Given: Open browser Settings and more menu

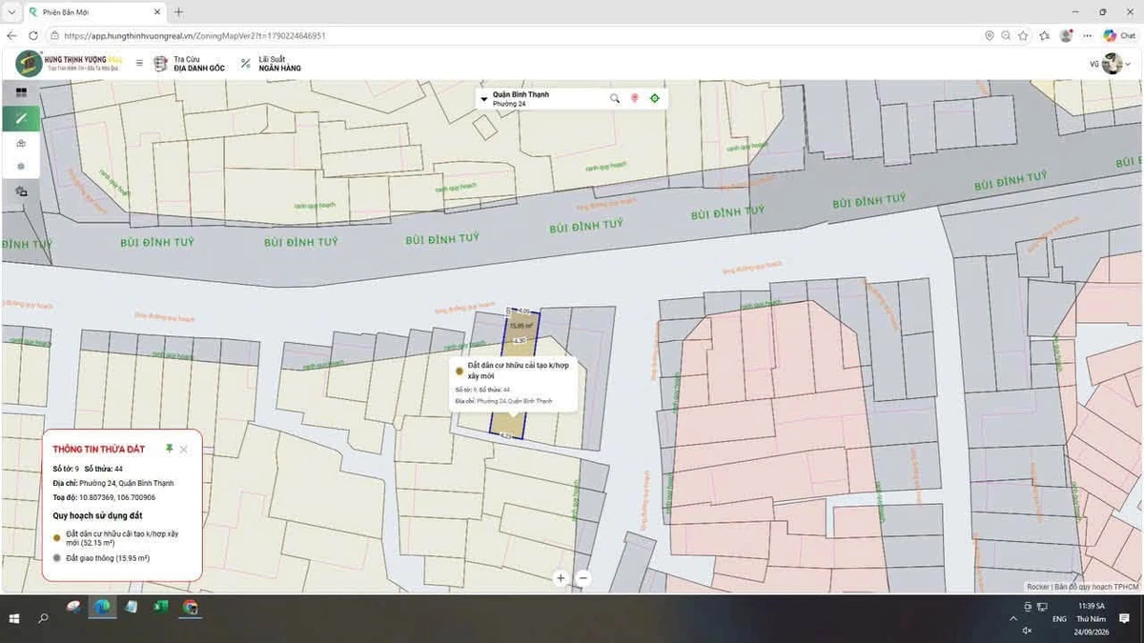Looking at the screenshot, I should tap(1088, 35).
